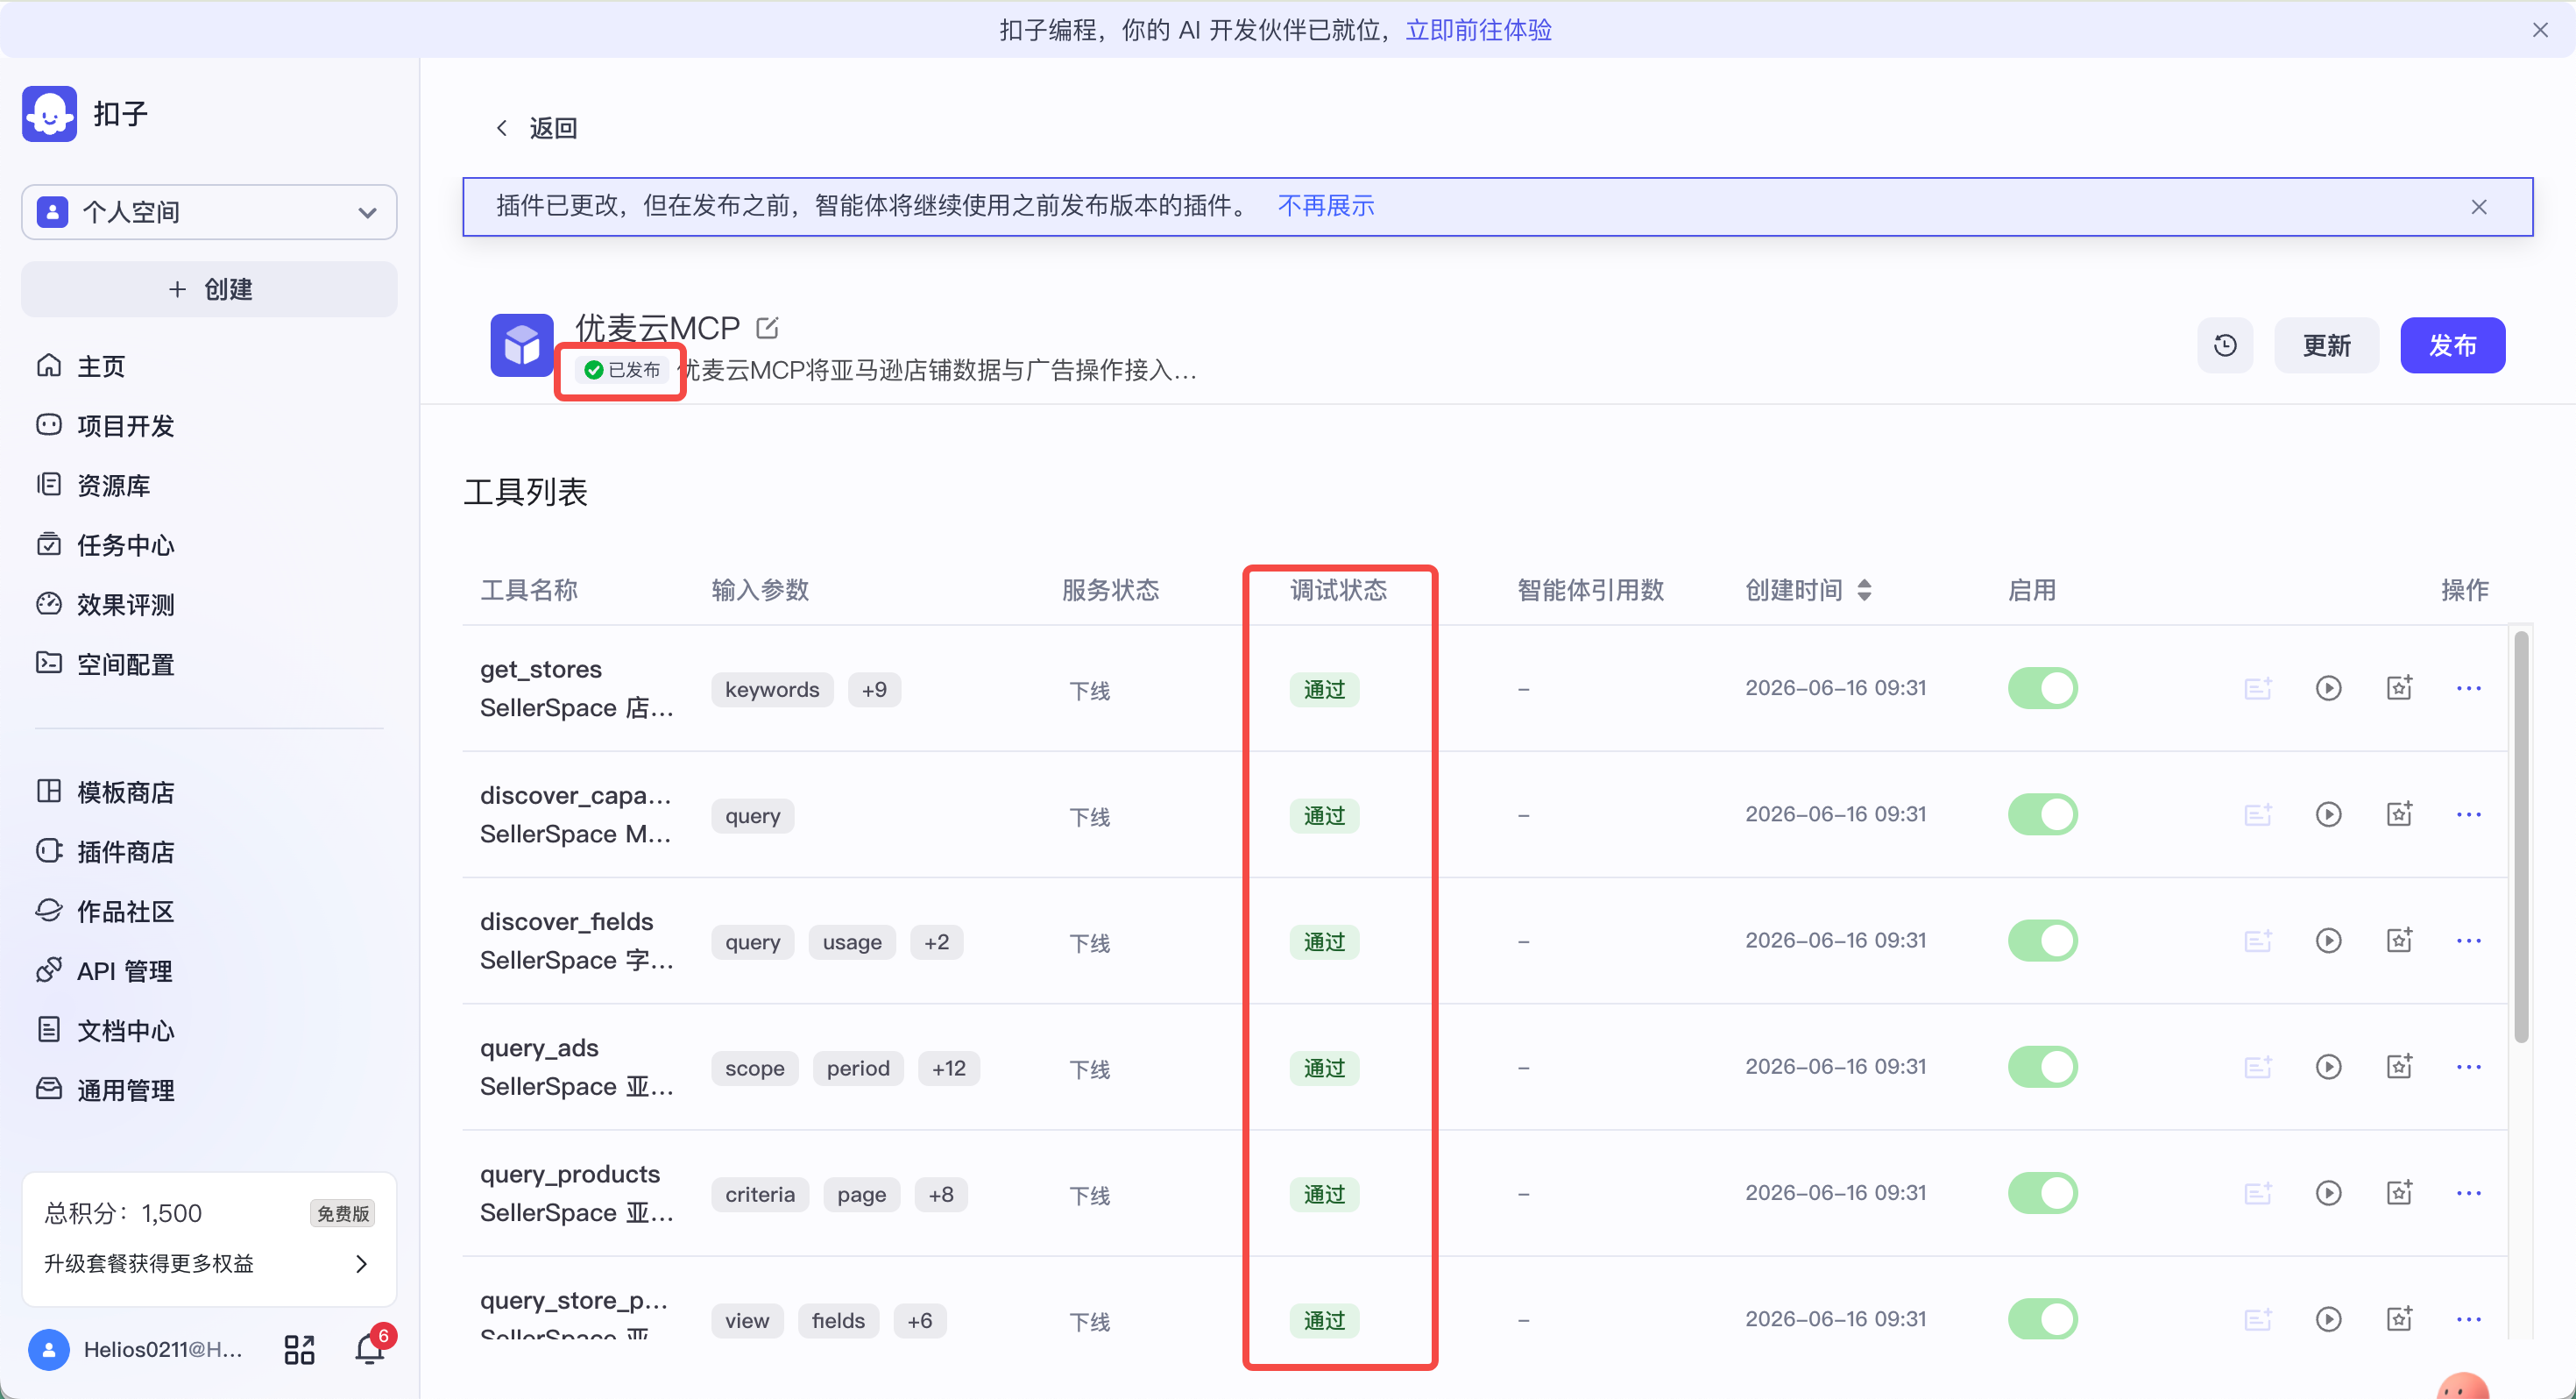The height and width of the screenshot is (1399, 2576).
Task: Expand +8 parameters for query_products
Action: 940,1194
